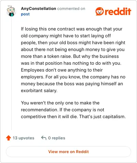The image size is (137, 163).
Task: Follow the blue "post" link
Action: [x=25, y=14]
